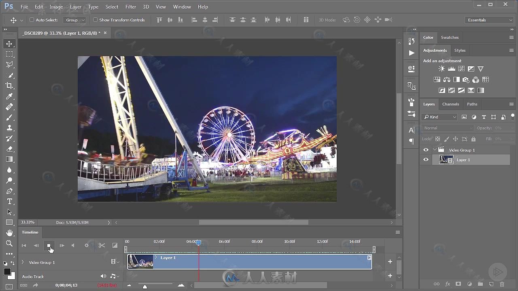Viewport: 518px width, 291px height.
Task: Add media to Video Group 1 plus button
Action: (390, 261)
